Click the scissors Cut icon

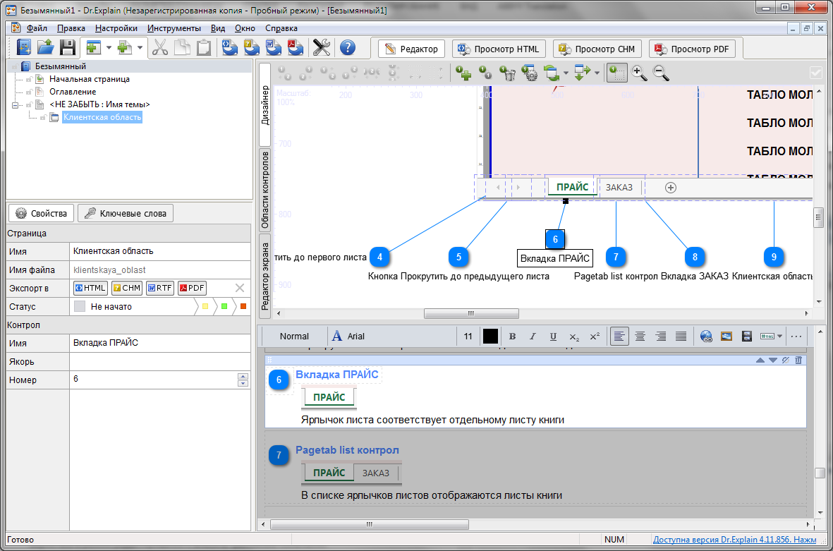click(160, 48)
